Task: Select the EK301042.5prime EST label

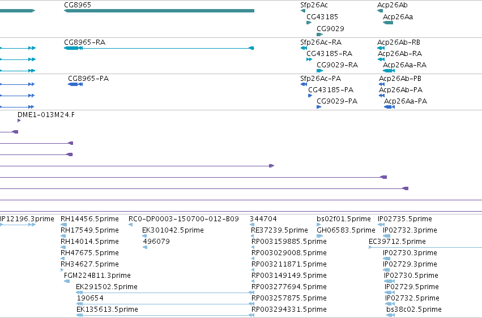Action: coord(173,230)
